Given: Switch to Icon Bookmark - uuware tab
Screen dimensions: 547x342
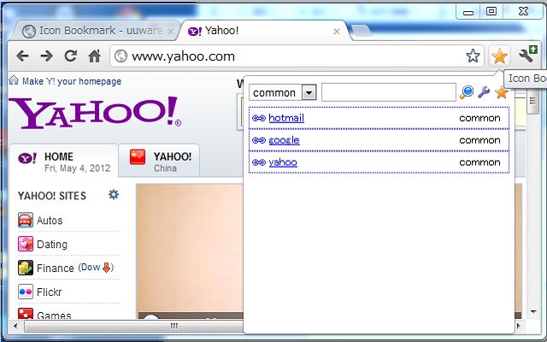Looking at the screenshot, I should tap(94, 31).
